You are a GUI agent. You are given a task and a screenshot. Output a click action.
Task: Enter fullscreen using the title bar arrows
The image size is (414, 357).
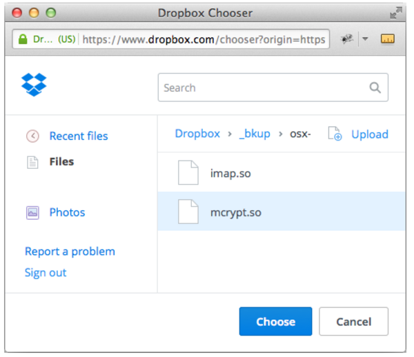[395, 12]
